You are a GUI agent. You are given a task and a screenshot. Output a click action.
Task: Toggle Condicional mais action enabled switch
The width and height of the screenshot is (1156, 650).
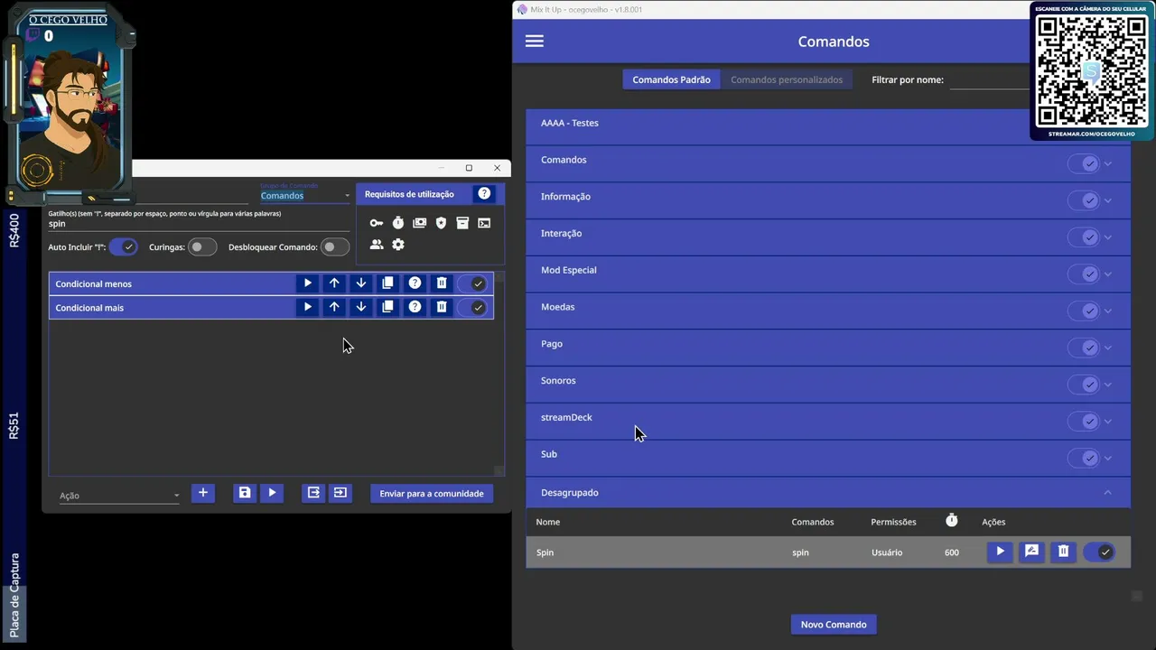pyautogui.click(x=472, y=307)
